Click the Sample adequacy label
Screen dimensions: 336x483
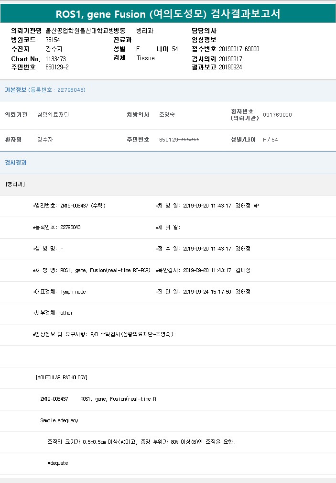tap(59, 420)
